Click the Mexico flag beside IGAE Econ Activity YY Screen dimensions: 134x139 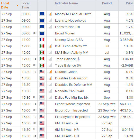(42, 46)
